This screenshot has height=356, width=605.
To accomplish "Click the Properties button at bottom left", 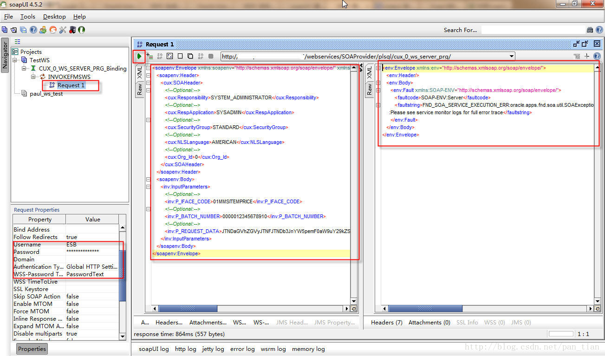I will pos(32,349).
